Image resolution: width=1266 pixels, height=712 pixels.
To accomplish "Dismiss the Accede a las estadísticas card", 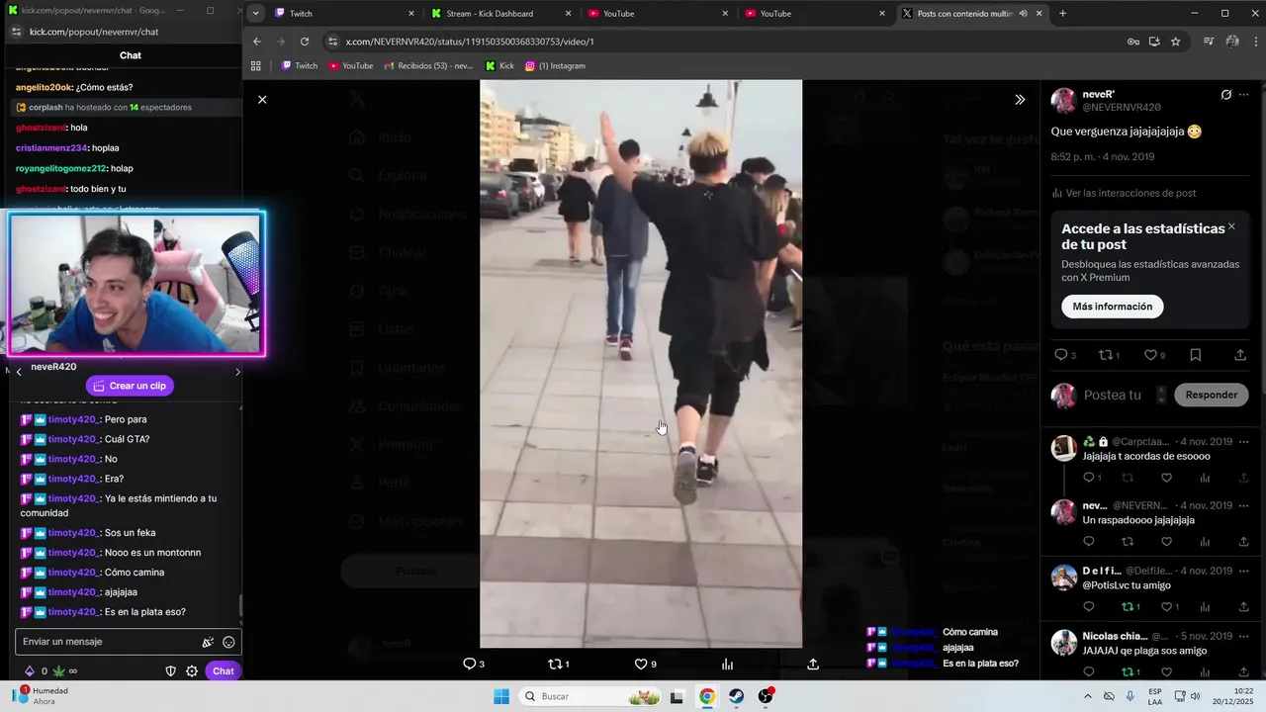I will pos(1231,226).
